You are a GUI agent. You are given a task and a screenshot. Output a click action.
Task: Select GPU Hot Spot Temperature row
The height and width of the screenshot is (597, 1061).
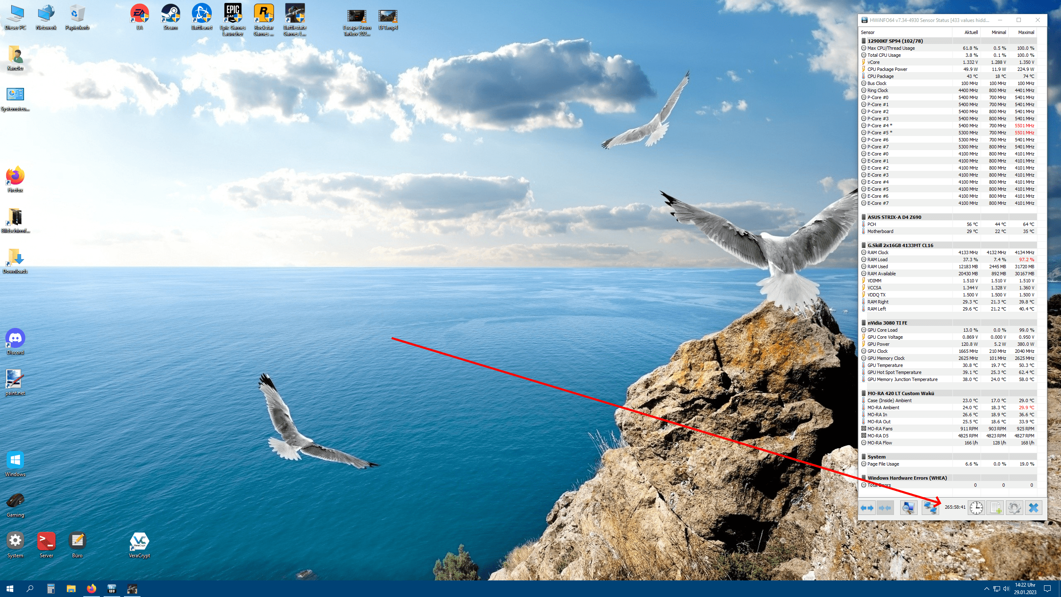pos(948,372)
